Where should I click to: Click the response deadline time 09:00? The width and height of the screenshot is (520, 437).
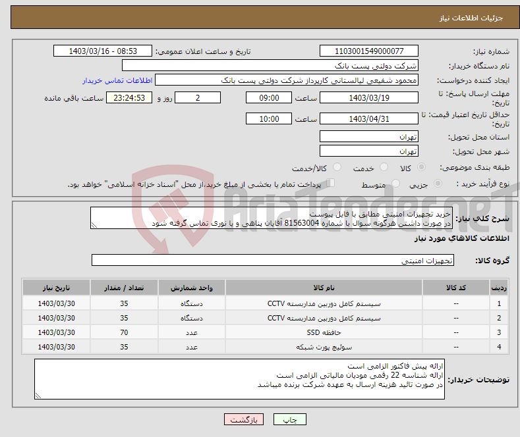pos(269,97)
